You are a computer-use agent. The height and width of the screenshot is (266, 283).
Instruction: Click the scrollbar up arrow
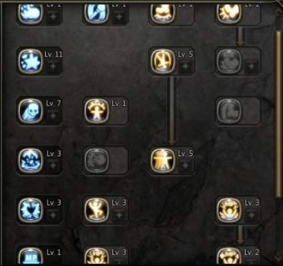pos(278,11)
